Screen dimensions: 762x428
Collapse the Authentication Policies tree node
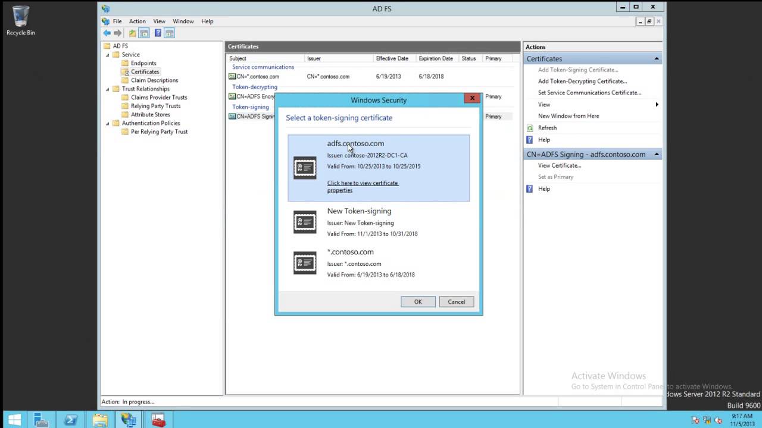[x=108, y=124]
